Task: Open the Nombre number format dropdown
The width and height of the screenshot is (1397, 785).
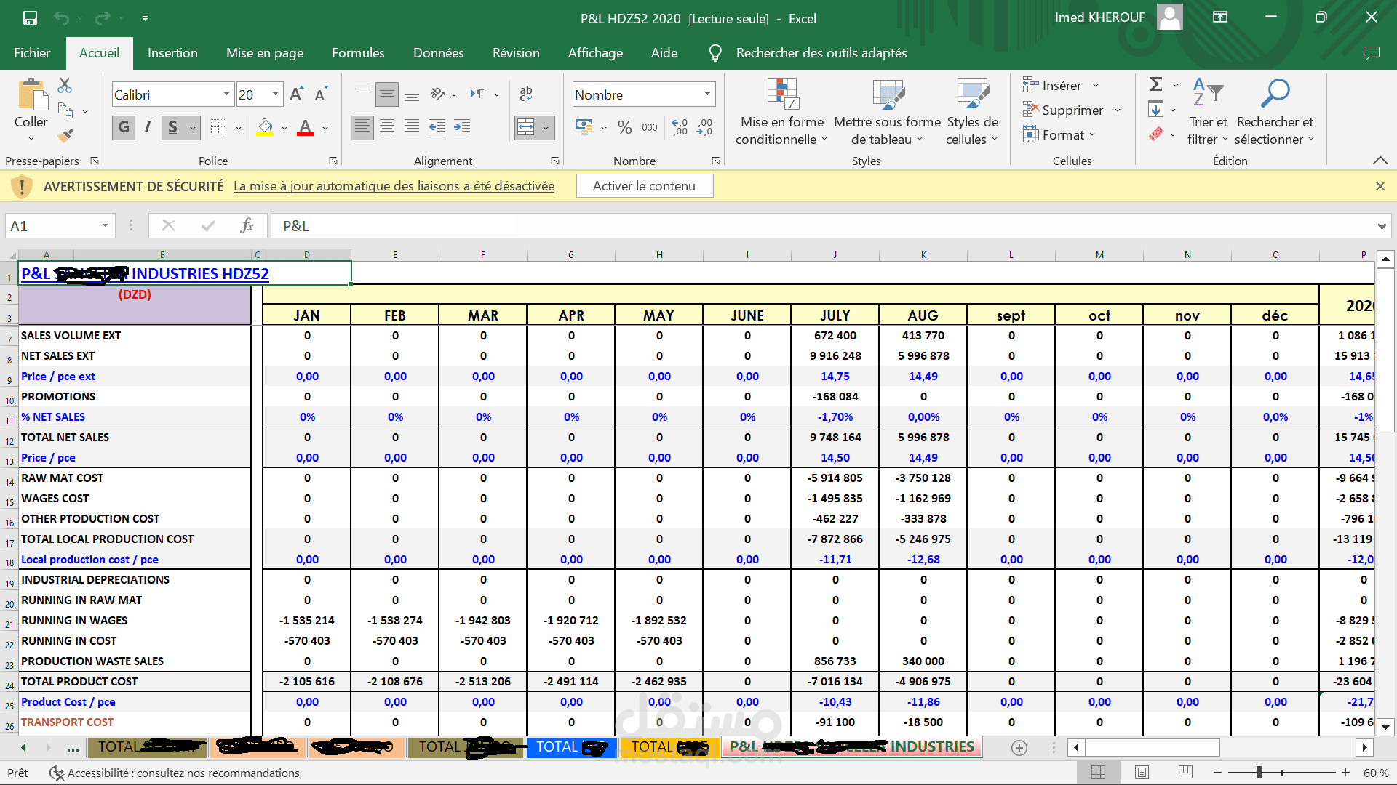Action: coord(707,94)
